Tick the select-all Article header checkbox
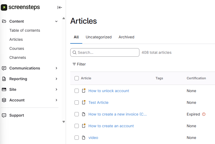The width and height of the screenshot is (215, 144). pos(77,78)
